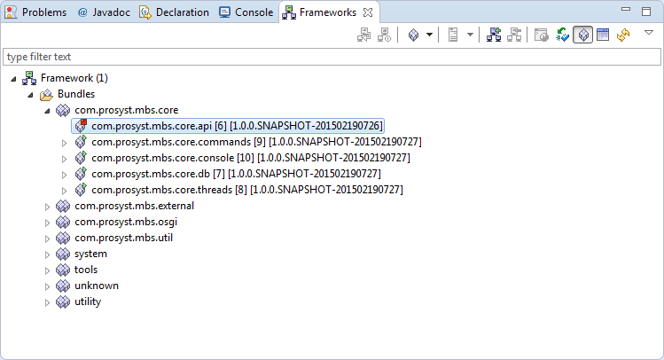
Task: Click the green arrows checkmark update icon
Action: [x=562, y=35]
